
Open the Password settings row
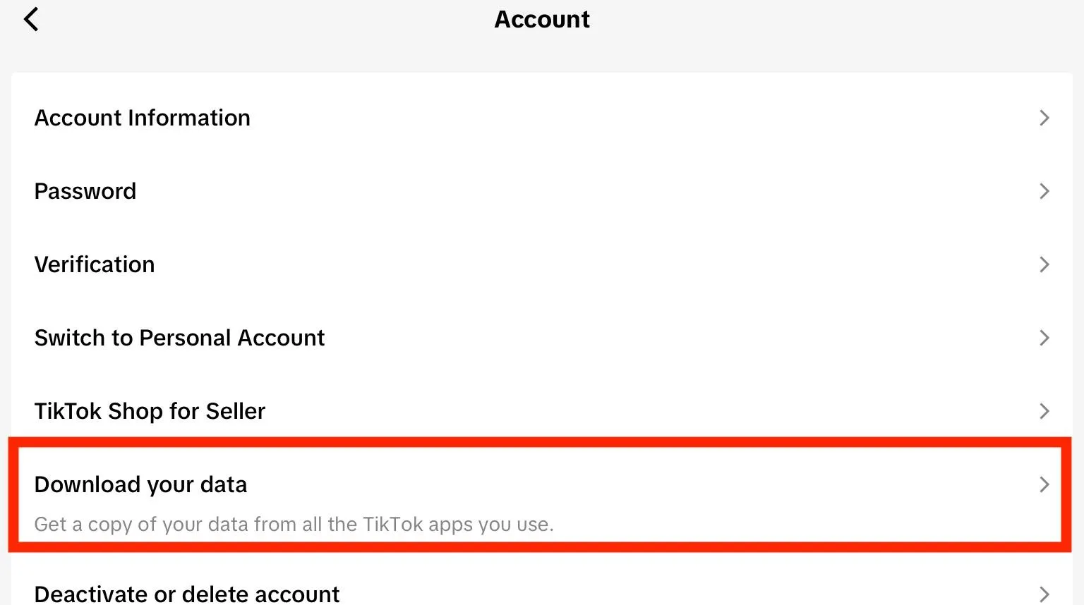point(85,191)
